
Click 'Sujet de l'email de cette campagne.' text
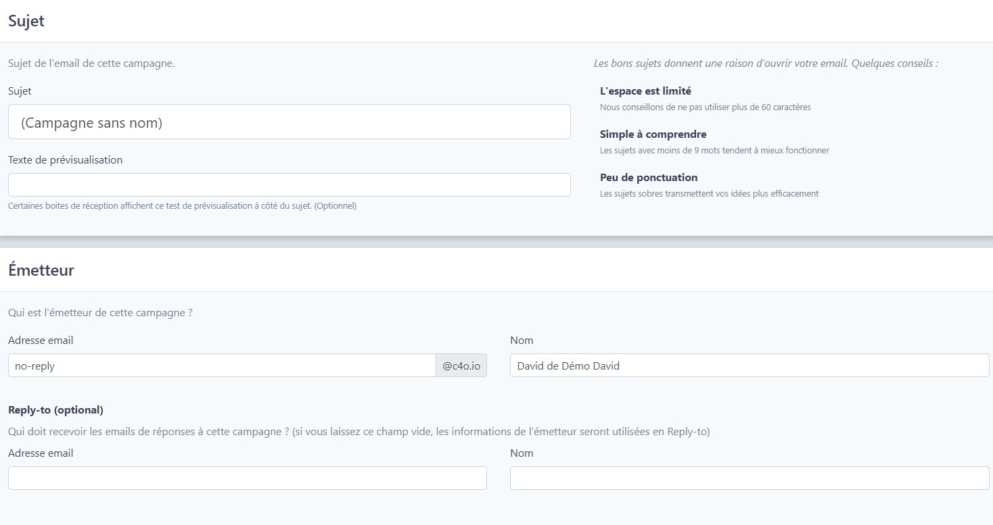[91, 64]
